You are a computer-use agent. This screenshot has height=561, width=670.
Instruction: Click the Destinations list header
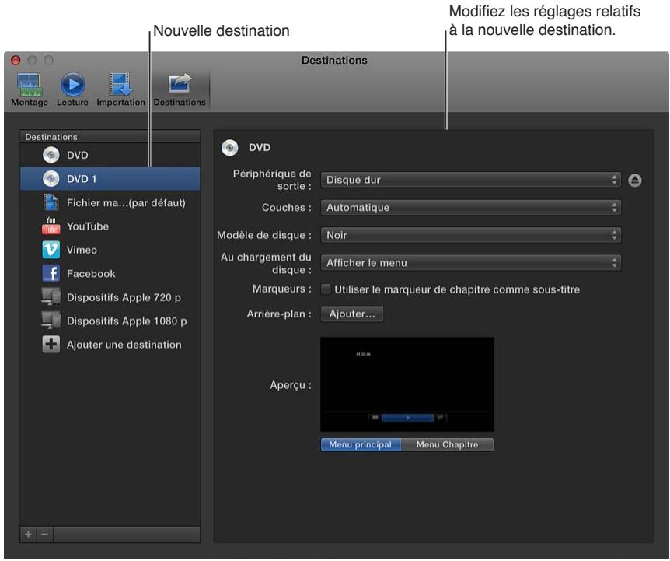(x=110, y=137)
